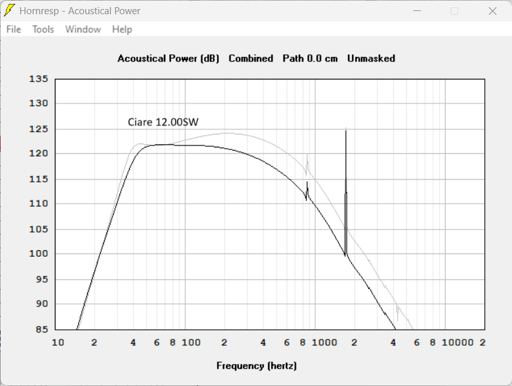Image resolution: width=512 pixels, height=386 pixels.
Task: Close the Hornresp Acoustical Power window
Action: tap(493, 11)
